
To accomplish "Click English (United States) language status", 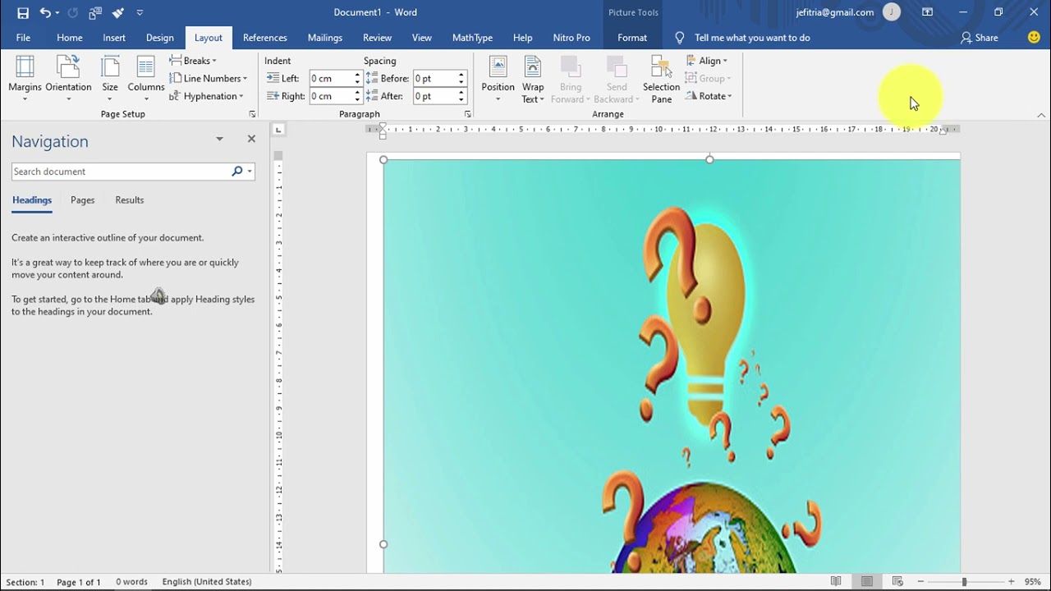I will coord(207,582).
